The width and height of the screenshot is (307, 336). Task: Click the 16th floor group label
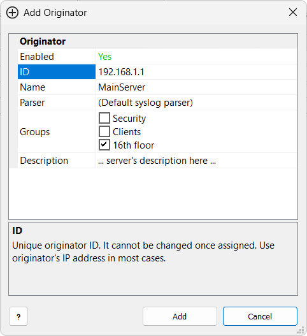coord(133,145)
